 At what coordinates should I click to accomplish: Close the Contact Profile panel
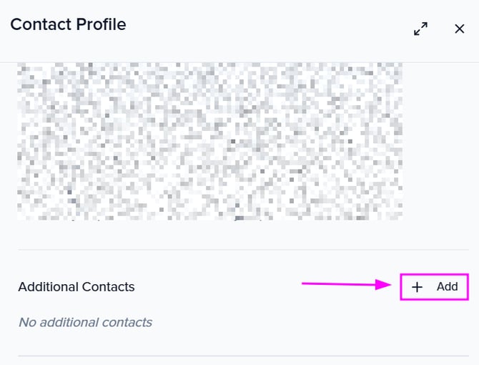460,29
